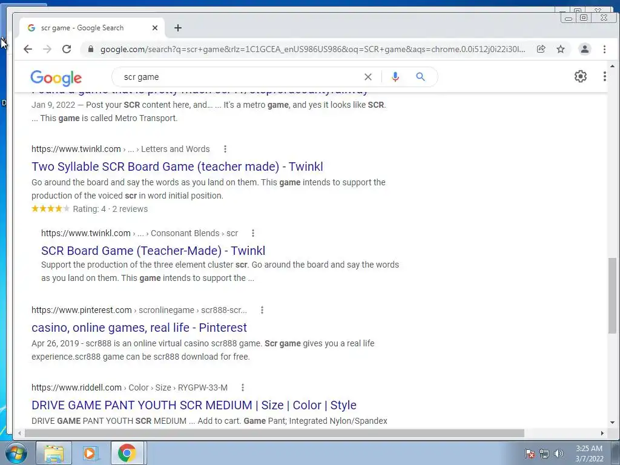
Task: Open the Windows Start menu
Action: pyautogui.click(x=16, y=453)
